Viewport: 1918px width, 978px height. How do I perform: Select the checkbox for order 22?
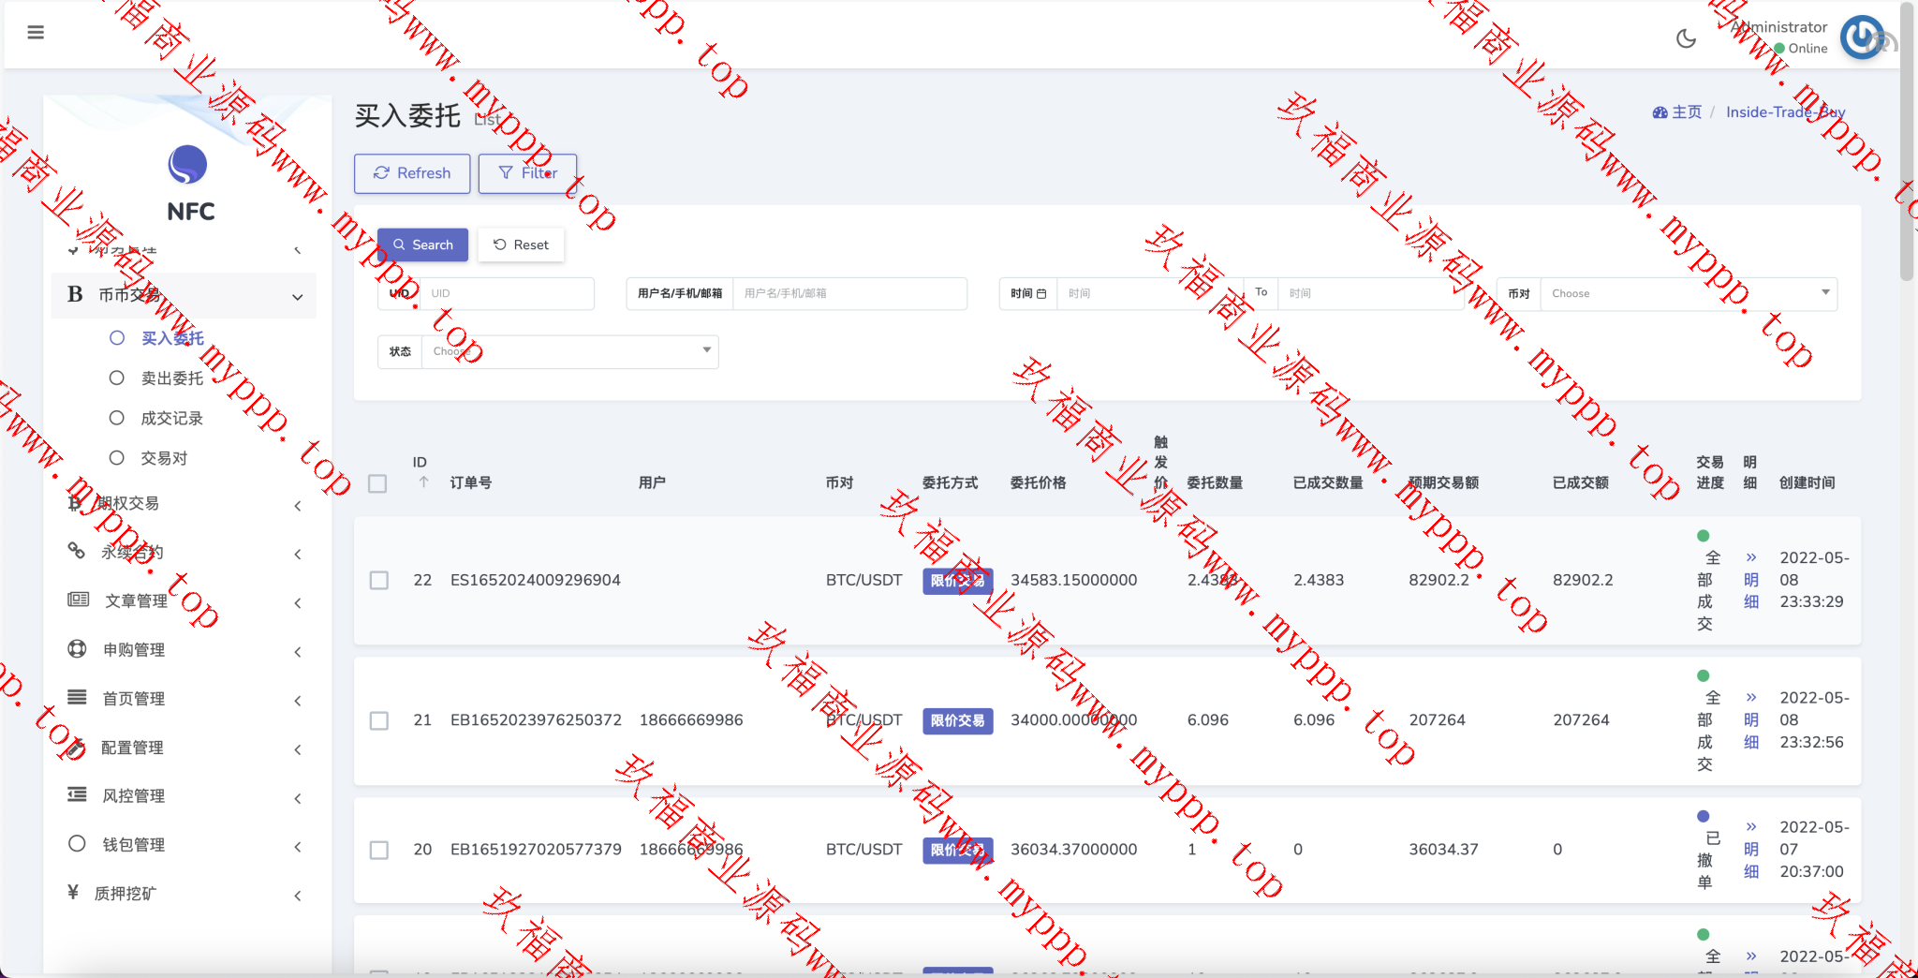tap(379, 581)
